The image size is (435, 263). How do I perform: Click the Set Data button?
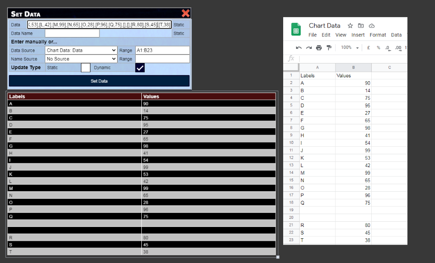click(99, 81)
